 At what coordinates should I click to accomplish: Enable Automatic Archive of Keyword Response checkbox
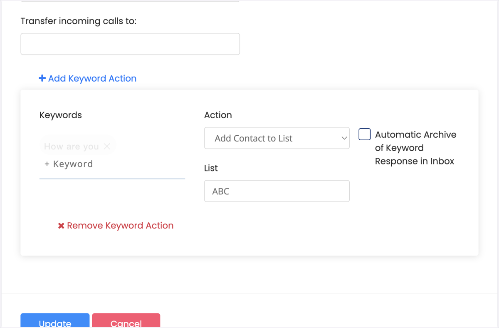tap(365, 134)
